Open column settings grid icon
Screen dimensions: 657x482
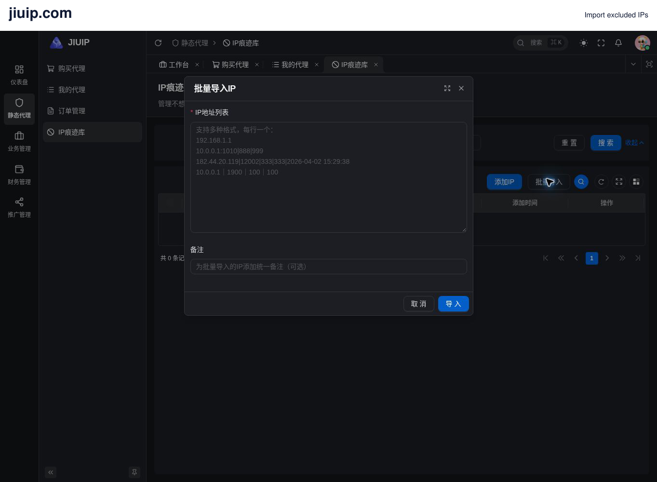[636, 182]
